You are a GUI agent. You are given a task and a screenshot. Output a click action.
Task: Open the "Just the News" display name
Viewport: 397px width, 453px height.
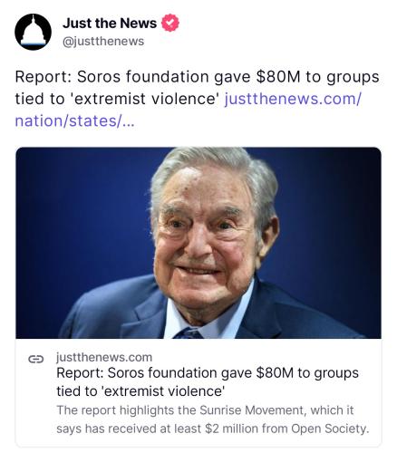click(110, 24)
